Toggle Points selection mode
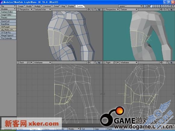Viewport: 175px width, 131px height. coord(23,129)
